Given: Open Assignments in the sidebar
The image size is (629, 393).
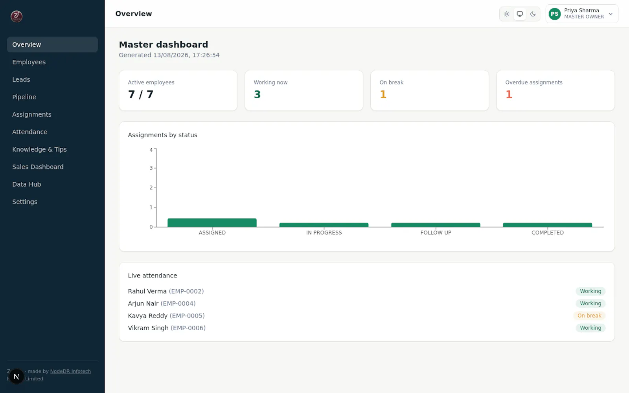Looking at the screenshot, I should coord(52,114).
